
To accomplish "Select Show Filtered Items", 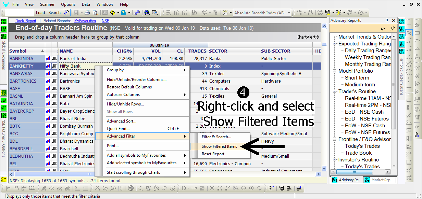I will coord(220,146).
